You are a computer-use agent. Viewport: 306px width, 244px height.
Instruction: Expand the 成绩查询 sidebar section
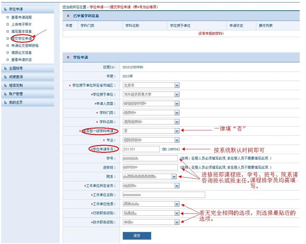pos(28,77)
